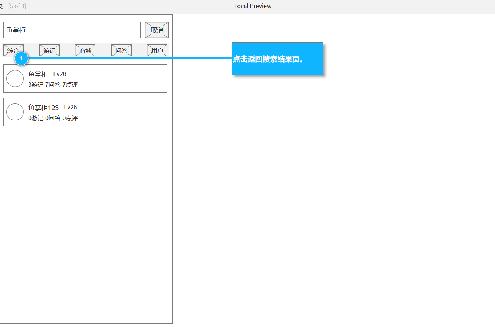Click the blue note 点击返回搜索结果页
The height and width of the screenshot is (327, 495).
point(278,59)
